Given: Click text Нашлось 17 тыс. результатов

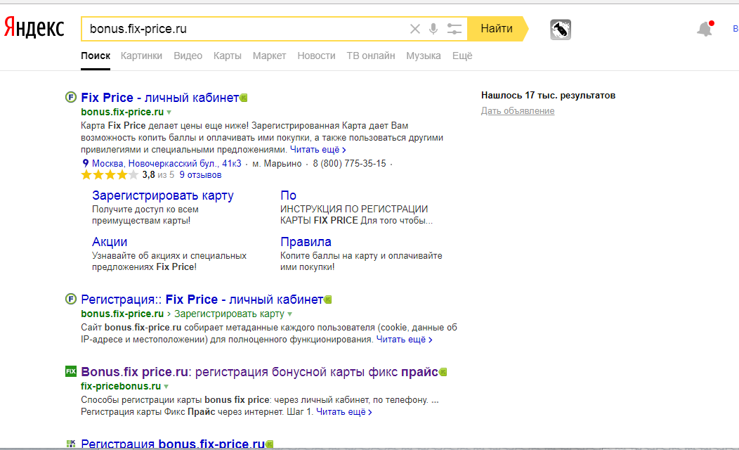Looking at the screenshot, I should (x=548, y=96).
